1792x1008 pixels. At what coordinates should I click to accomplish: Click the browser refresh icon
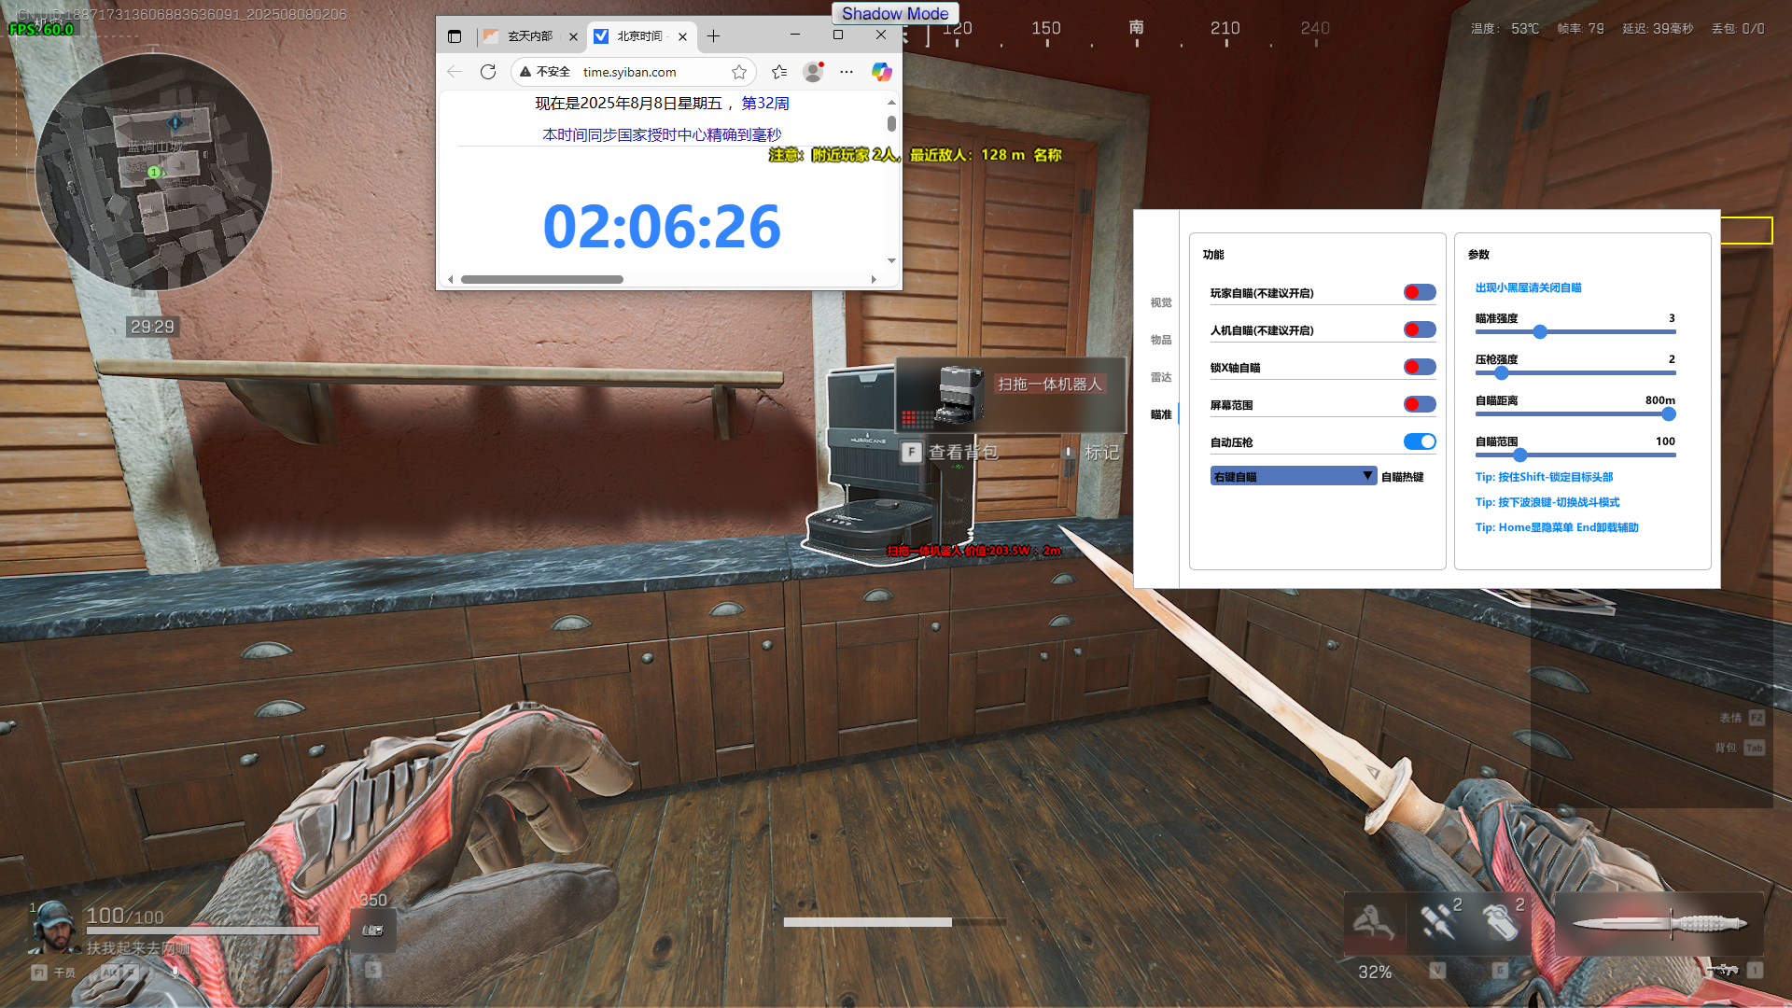tap(487, 72)
